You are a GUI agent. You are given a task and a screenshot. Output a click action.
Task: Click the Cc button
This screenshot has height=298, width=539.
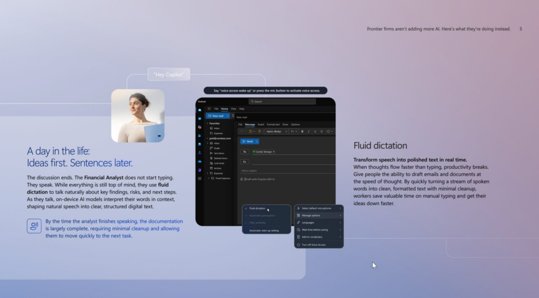245,162
